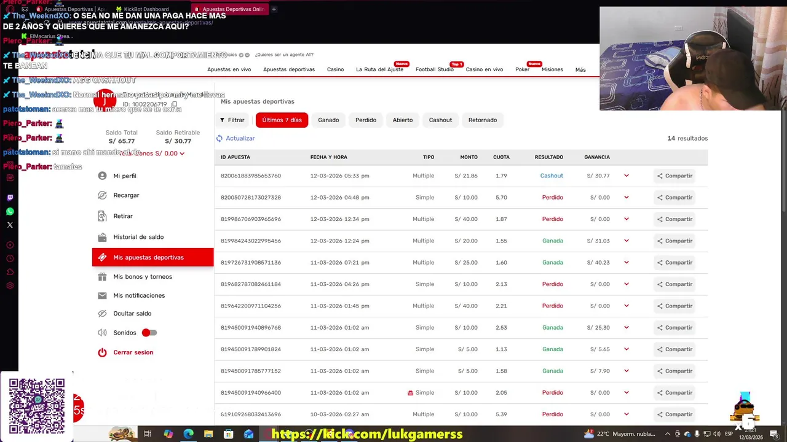Expand the bet with cuota 1.13
The width and height of the screenshot is (787, 442).
(x=627, y=349)
